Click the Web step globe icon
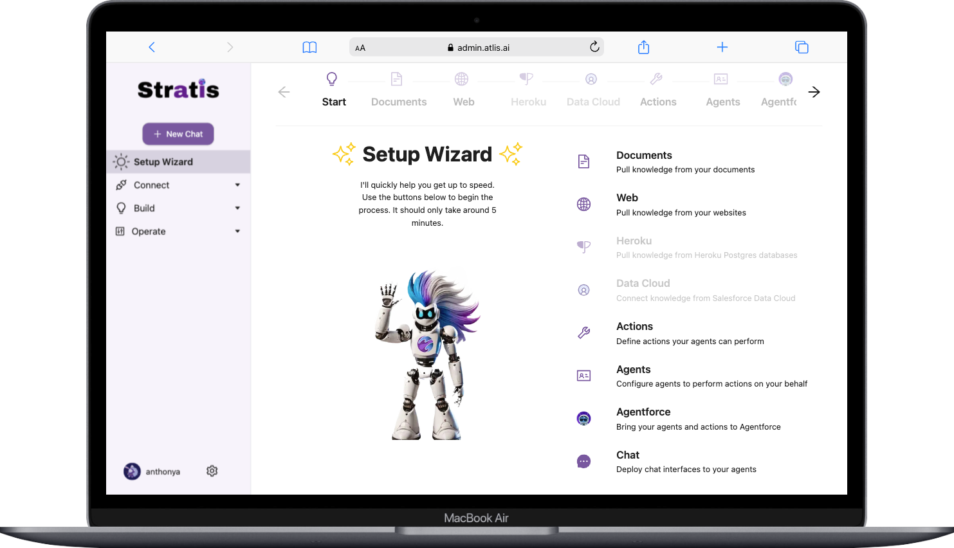 (461, 79)
